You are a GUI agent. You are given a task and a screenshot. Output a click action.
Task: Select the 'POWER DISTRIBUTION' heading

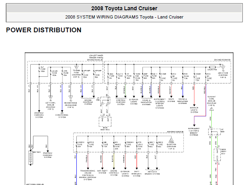44,30
